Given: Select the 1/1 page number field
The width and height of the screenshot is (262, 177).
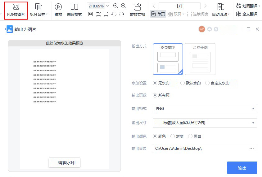Looking at the screenshot, I should pos(179,6).
